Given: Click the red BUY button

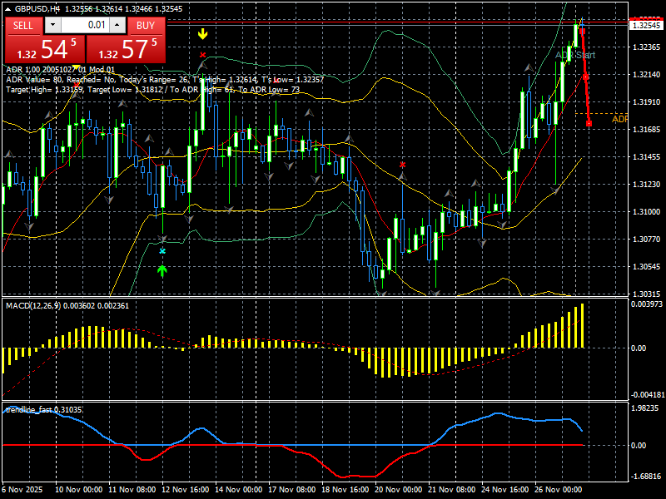Looking at the screenshot, I should pyautogui.click(x=147, y=26).
